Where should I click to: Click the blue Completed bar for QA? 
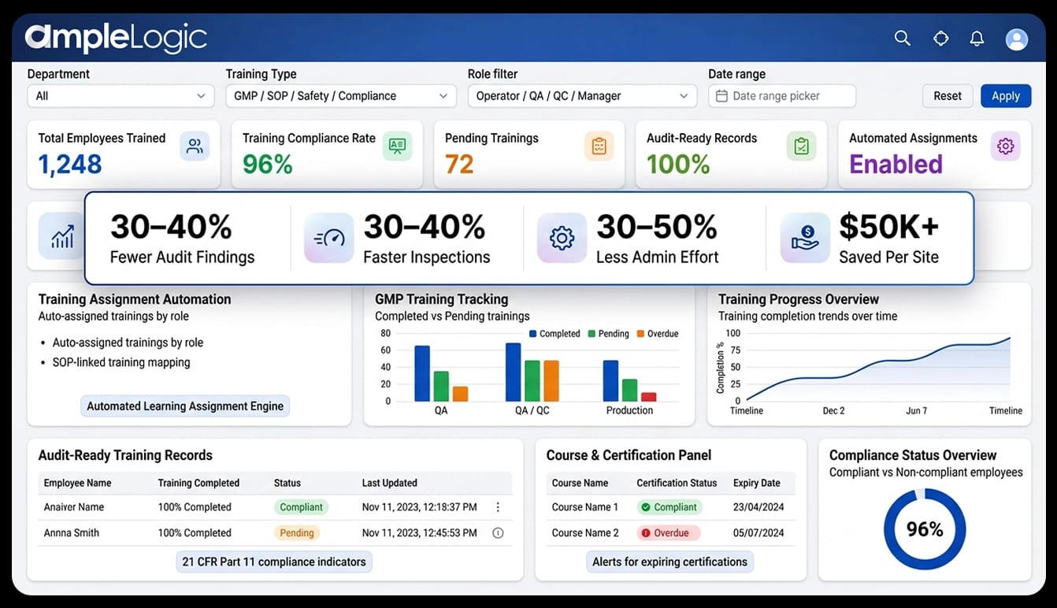(x=422, y=374)
